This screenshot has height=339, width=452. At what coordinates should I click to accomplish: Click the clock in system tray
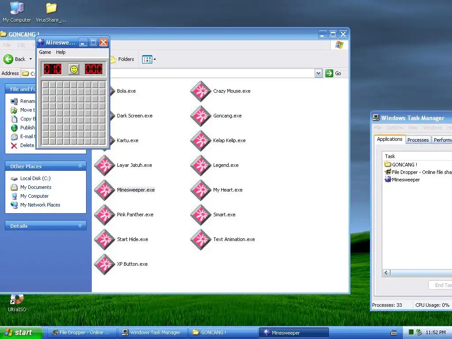(x=436, y=333)
